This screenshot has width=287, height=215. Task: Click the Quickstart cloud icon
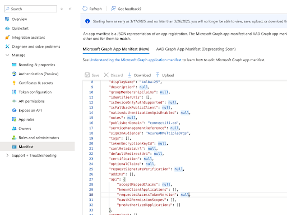coord(7,28)
